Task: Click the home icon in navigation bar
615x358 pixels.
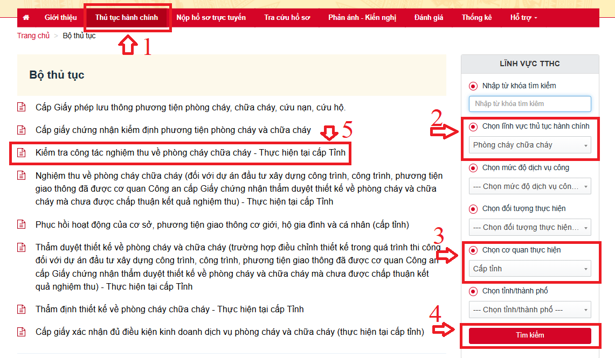Action: (26, 17)
